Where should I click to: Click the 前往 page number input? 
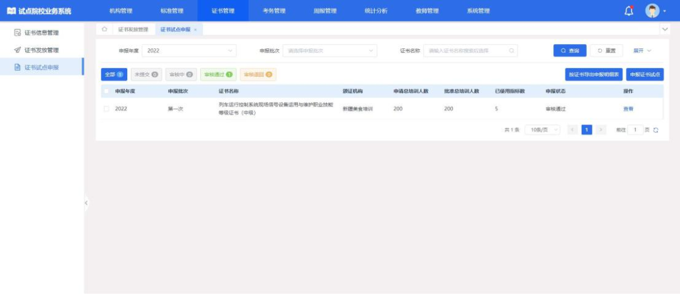coord(635,130)
